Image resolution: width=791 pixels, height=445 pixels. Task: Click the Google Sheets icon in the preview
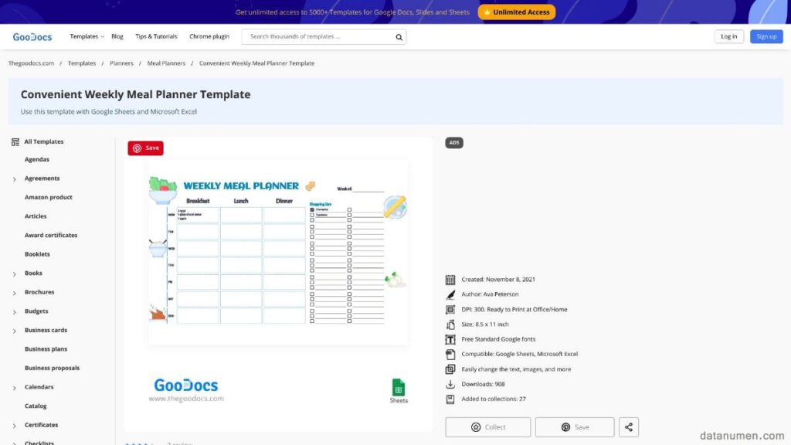click(x=399, y=388)
